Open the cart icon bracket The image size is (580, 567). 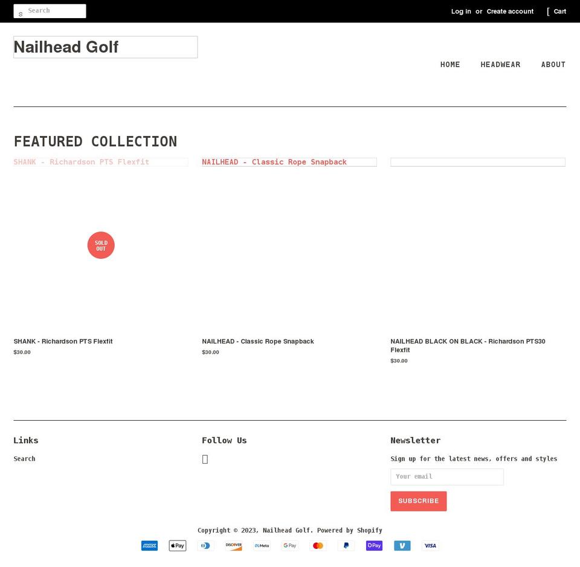(x=548, y=11)
